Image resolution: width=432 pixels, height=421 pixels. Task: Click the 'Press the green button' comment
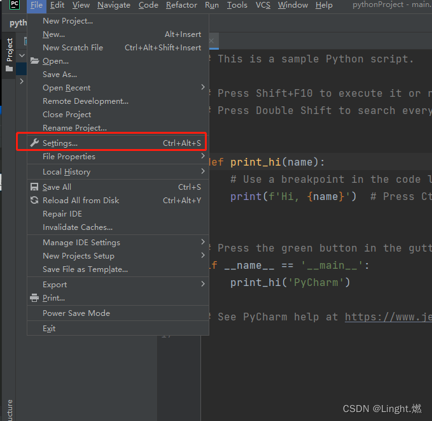321,248
